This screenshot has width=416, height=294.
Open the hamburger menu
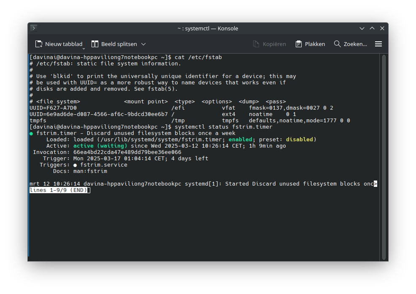378,44
